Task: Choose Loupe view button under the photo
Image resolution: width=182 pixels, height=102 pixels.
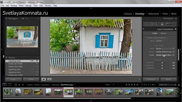Action: [44, 79]
